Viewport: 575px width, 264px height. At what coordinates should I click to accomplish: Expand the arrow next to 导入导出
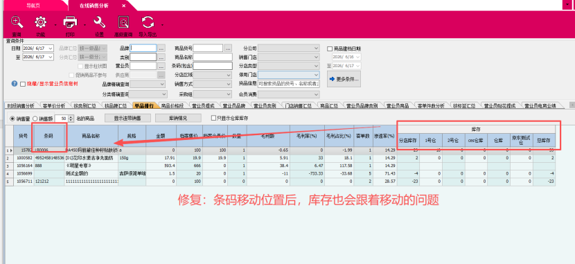pyautogui.click(x=162, y=25)
